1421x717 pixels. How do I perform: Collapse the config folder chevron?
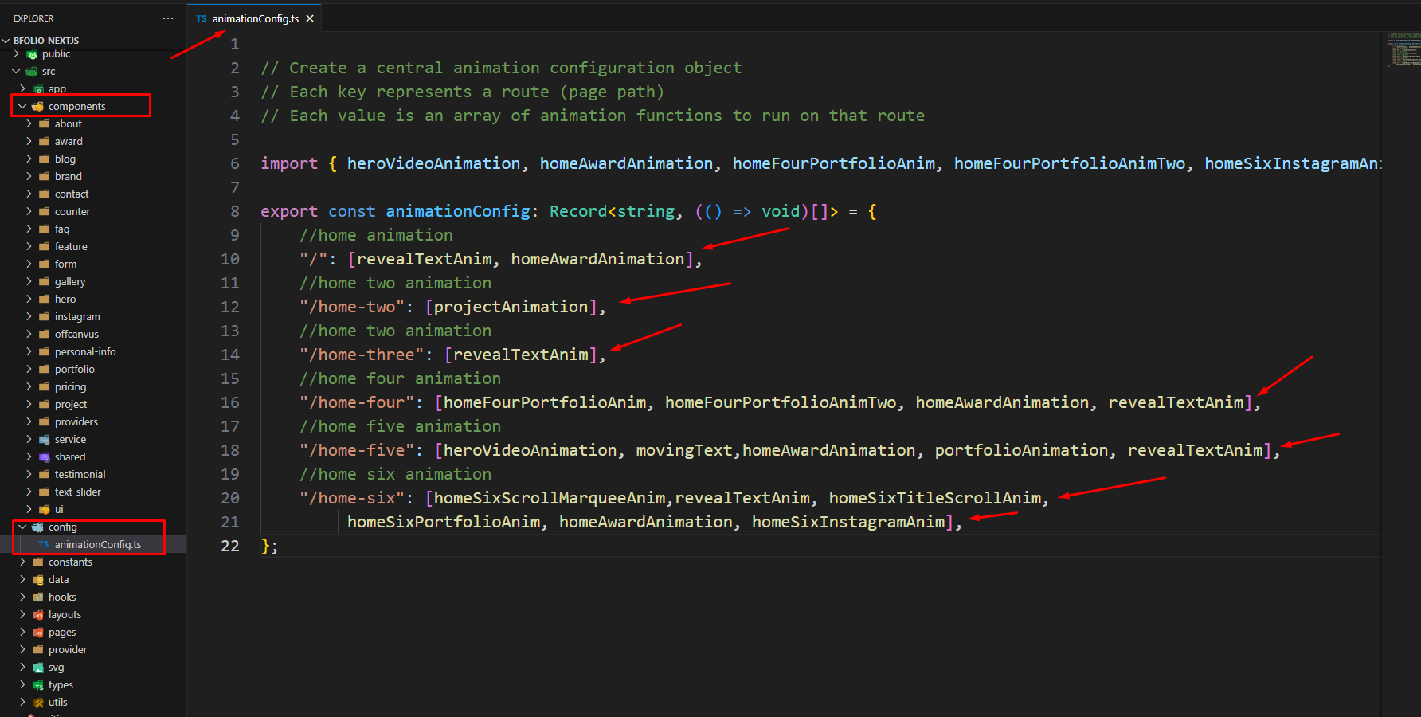[22, 527]
